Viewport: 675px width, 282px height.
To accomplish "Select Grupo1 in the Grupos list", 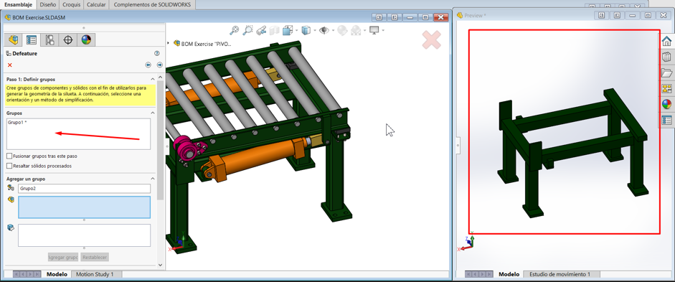I will tap(16, 123).
